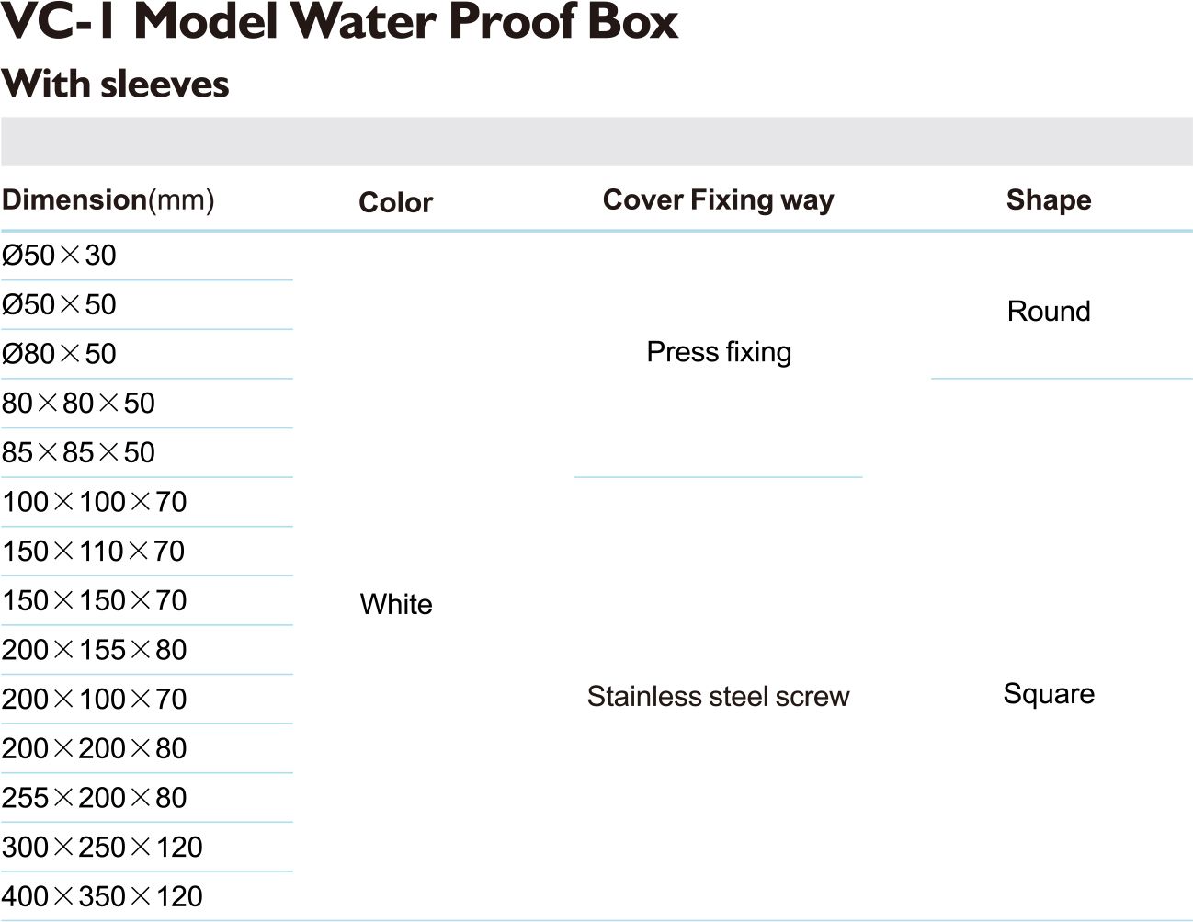Click the Stainless steel screw cell
The width and height of the screenshot is (1193, 922).
coord(718,696)
